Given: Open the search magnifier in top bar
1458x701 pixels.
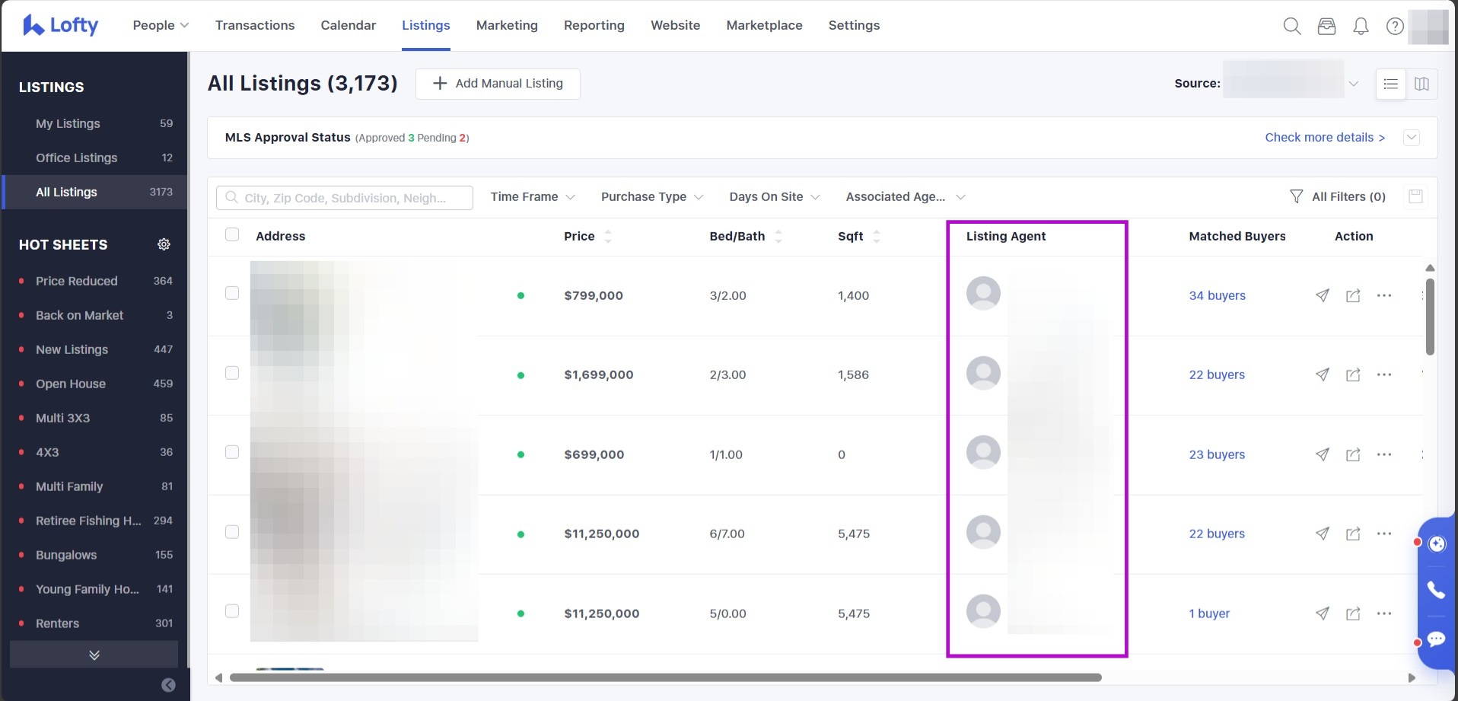Looking at the screenshot, I should click(x=1291, y=26).
